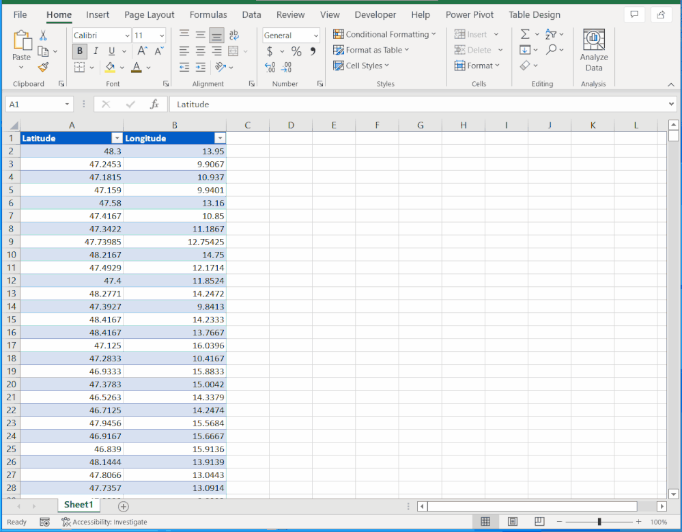The width and height of the screenshot is (682, 532).
Task: Toggle Bold formatting
Action: [80, 51]
